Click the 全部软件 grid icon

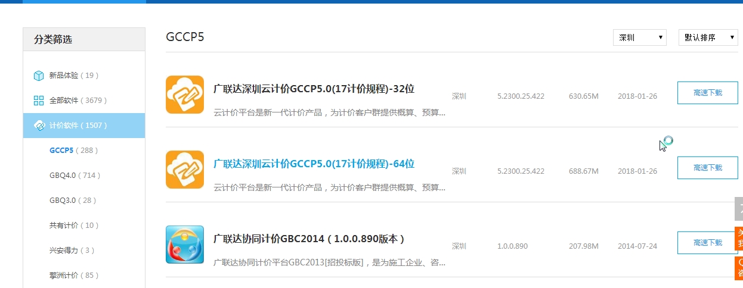coord(39,101)
